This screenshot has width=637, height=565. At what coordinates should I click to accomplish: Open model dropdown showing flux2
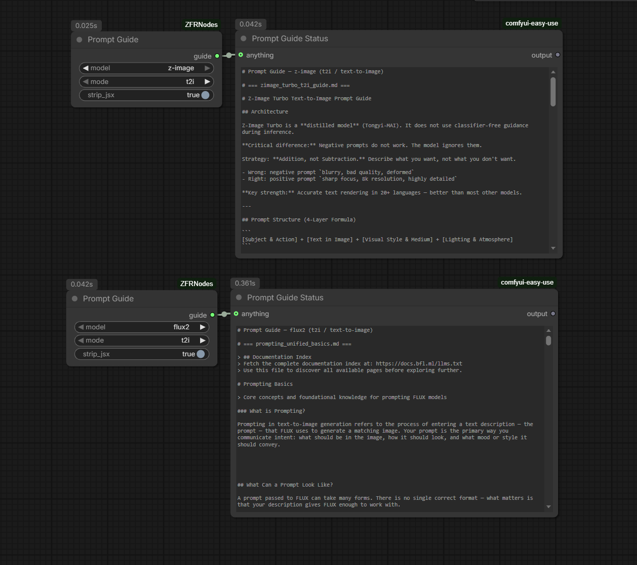coord(142,327)
